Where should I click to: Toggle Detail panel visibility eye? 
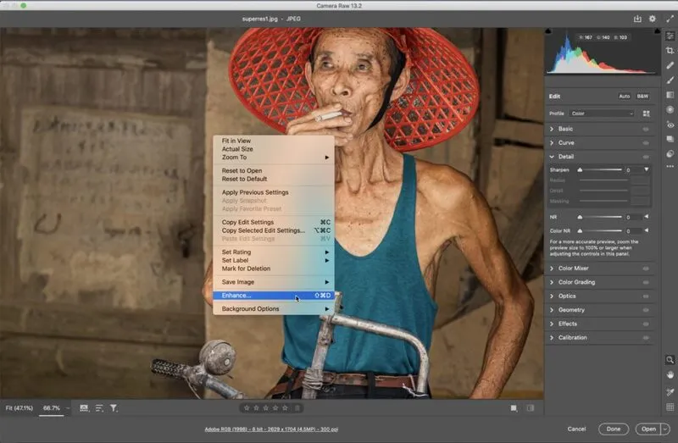pos(646,157)
